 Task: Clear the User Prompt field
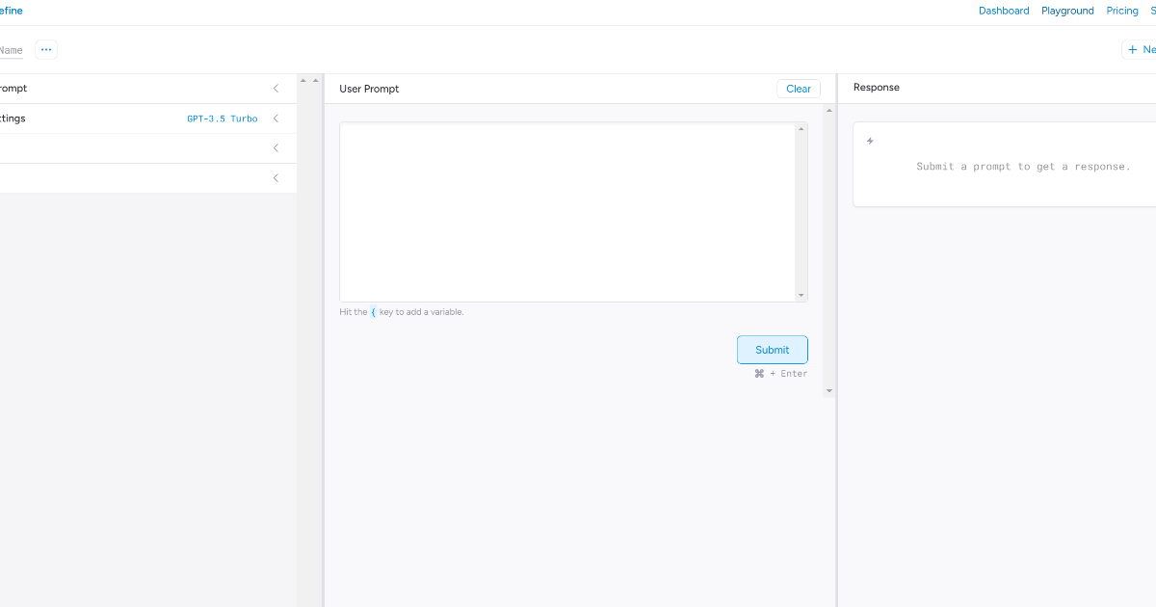799,88
